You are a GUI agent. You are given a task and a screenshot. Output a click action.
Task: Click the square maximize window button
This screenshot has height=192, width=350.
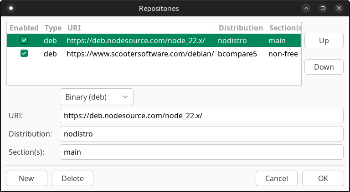(x=323, y=8)
